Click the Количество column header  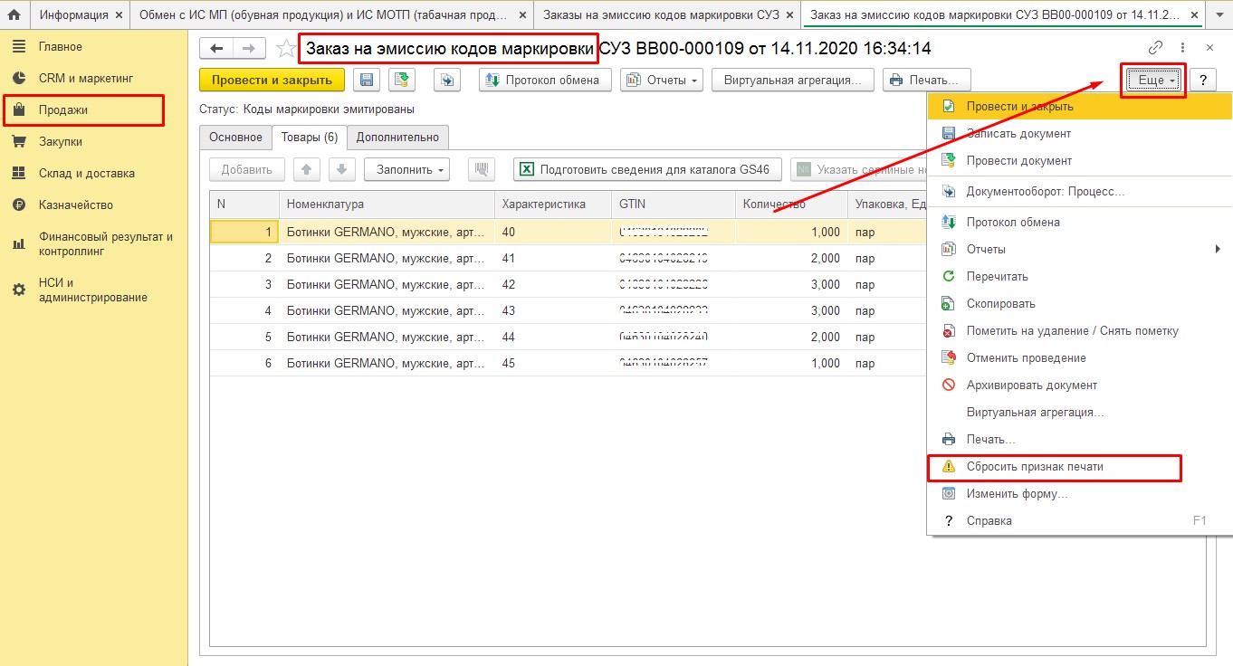(x=791, y=205)
